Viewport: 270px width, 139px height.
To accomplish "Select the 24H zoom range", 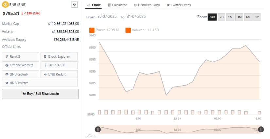I will tap(212, 17).
